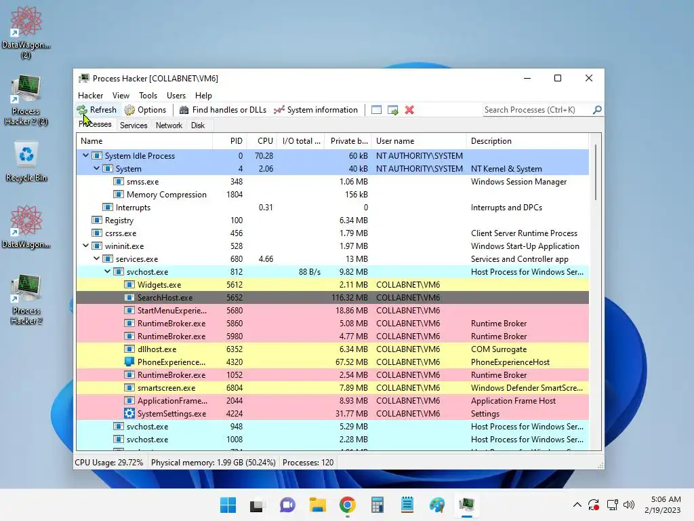
Task: Open DataWagon (2) desktop shortcut
Action: pyautogui.click(x=26, y=33)
